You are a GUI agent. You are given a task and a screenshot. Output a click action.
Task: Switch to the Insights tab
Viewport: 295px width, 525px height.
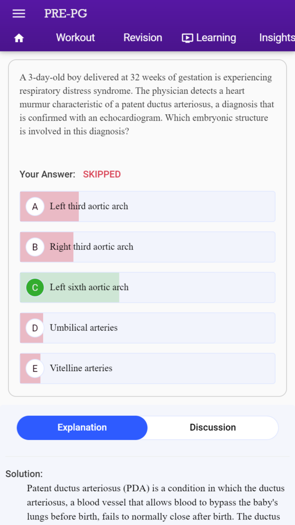pyautogui.click(x=277, y=37)
